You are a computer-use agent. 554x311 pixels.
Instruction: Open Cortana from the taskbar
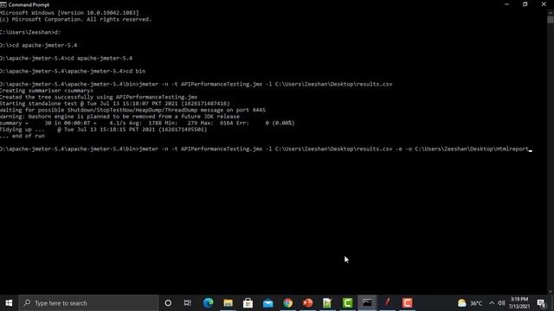tap(168, 303)
